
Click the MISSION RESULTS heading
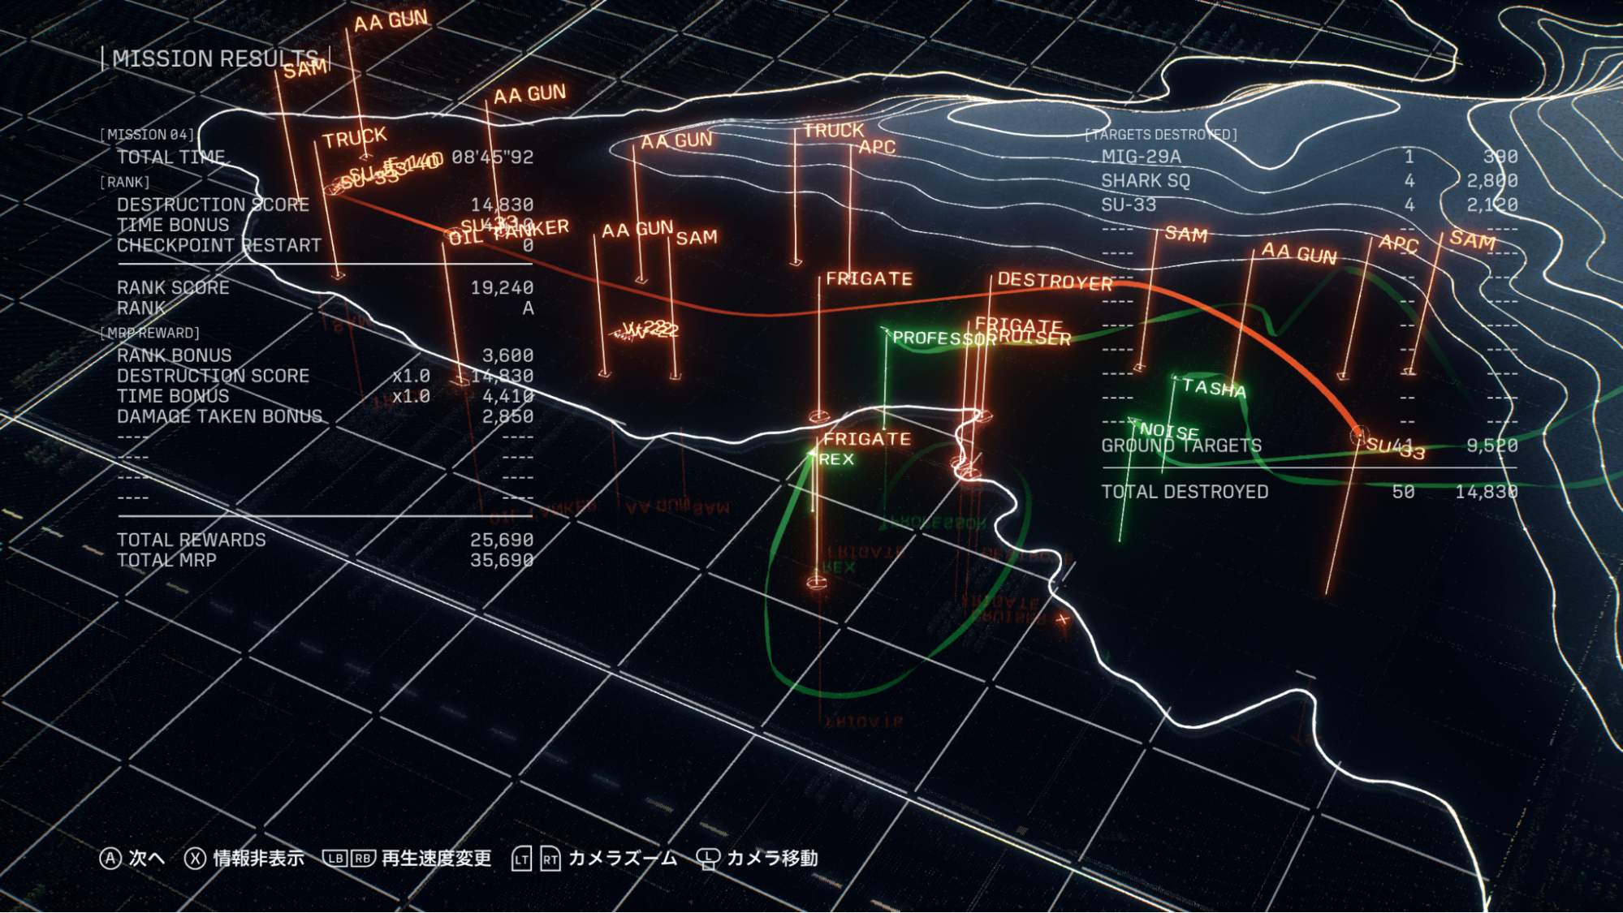click(x=215, y=58)
